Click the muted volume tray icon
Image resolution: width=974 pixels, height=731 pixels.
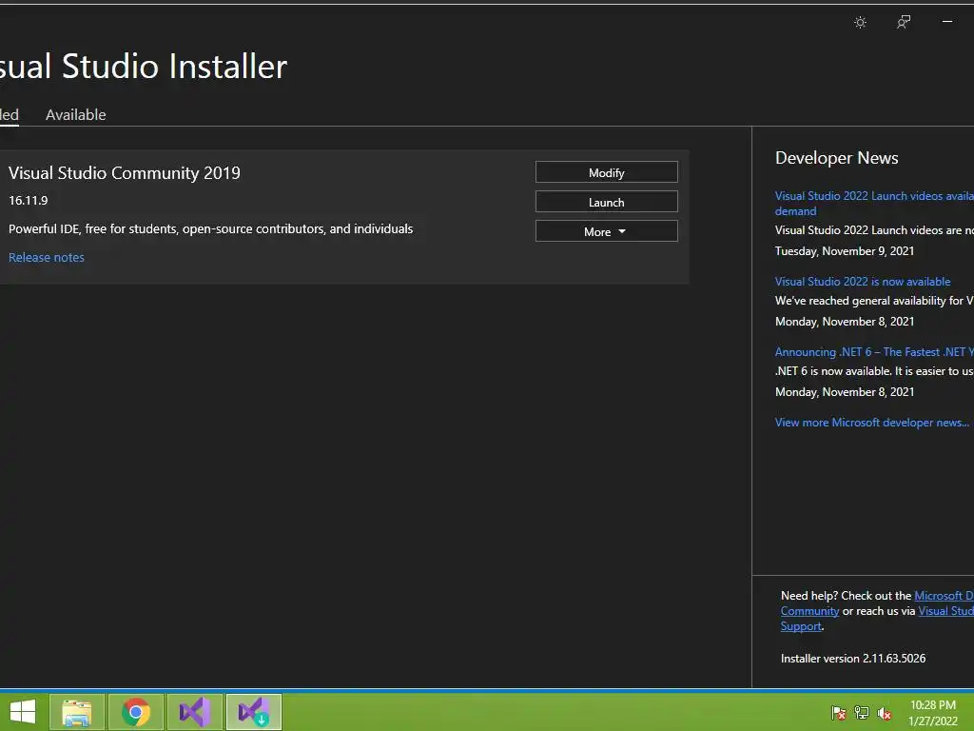885,712
